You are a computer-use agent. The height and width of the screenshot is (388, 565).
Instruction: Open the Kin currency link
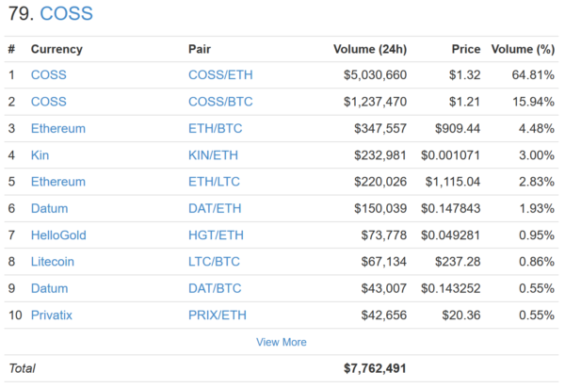[x=40, y=155]
